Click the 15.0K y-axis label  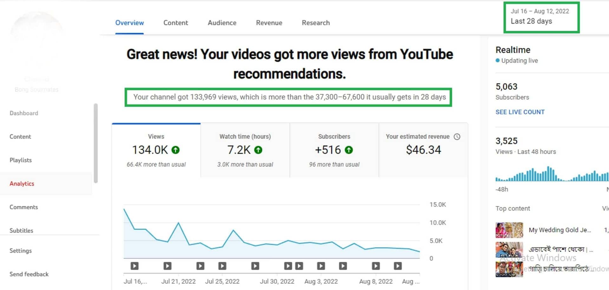click(x=438, y=205)
